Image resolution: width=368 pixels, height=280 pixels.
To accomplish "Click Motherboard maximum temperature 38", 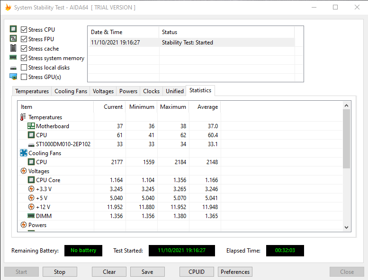I will (x=183, y=126).
